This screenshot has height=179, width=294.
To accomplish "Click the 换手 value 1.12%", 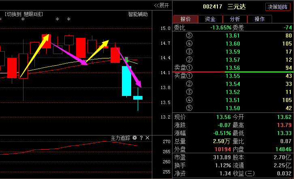I will [x=223, y=165].
